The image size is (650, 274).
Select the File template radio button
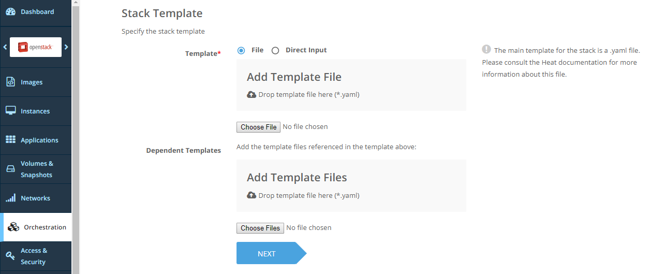[x=241, y=50]
